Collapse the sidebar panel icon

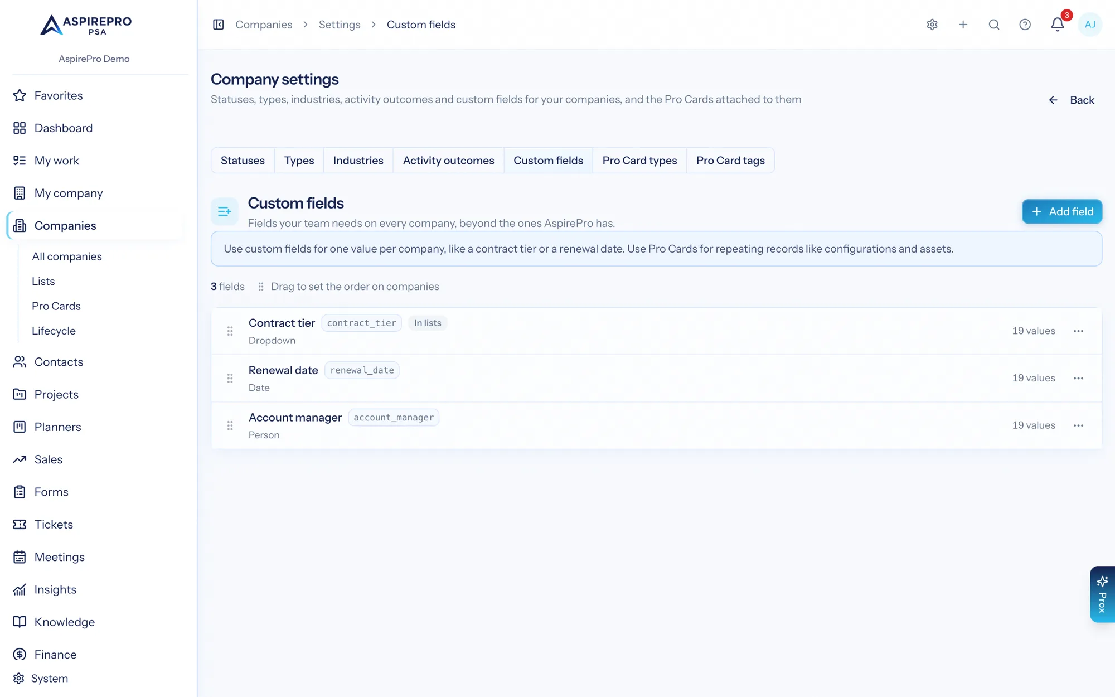point(219,25)
